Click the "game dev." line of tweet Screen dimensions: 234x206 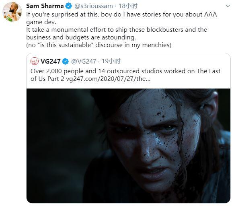coord(41,22)
